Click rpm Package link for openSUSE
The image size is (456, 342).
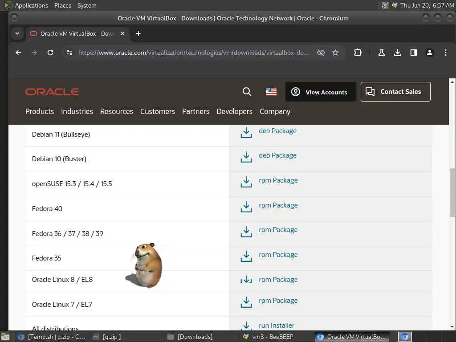[x=278, y=180]
